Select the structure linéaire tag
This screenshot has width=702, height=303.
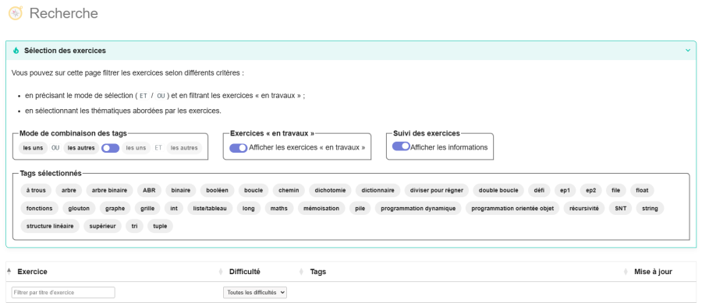coord(50,226)
